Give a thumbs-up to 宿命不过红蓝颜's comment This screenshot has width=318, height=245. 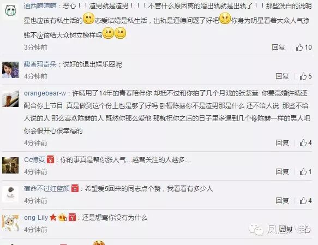pyautogui.click(x=305, y=201)
